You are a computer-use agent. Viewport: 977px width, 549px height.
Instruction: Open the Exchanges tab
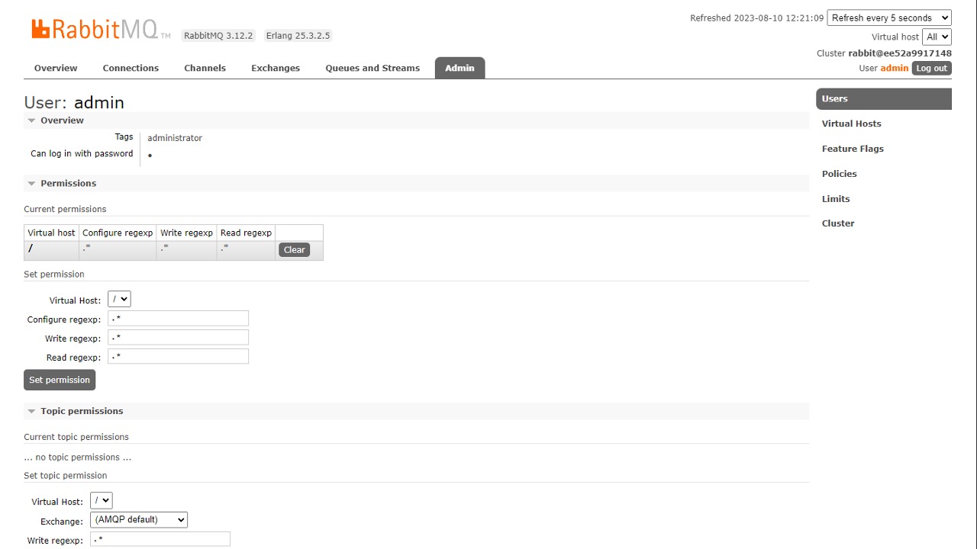[x=276, y=68]
